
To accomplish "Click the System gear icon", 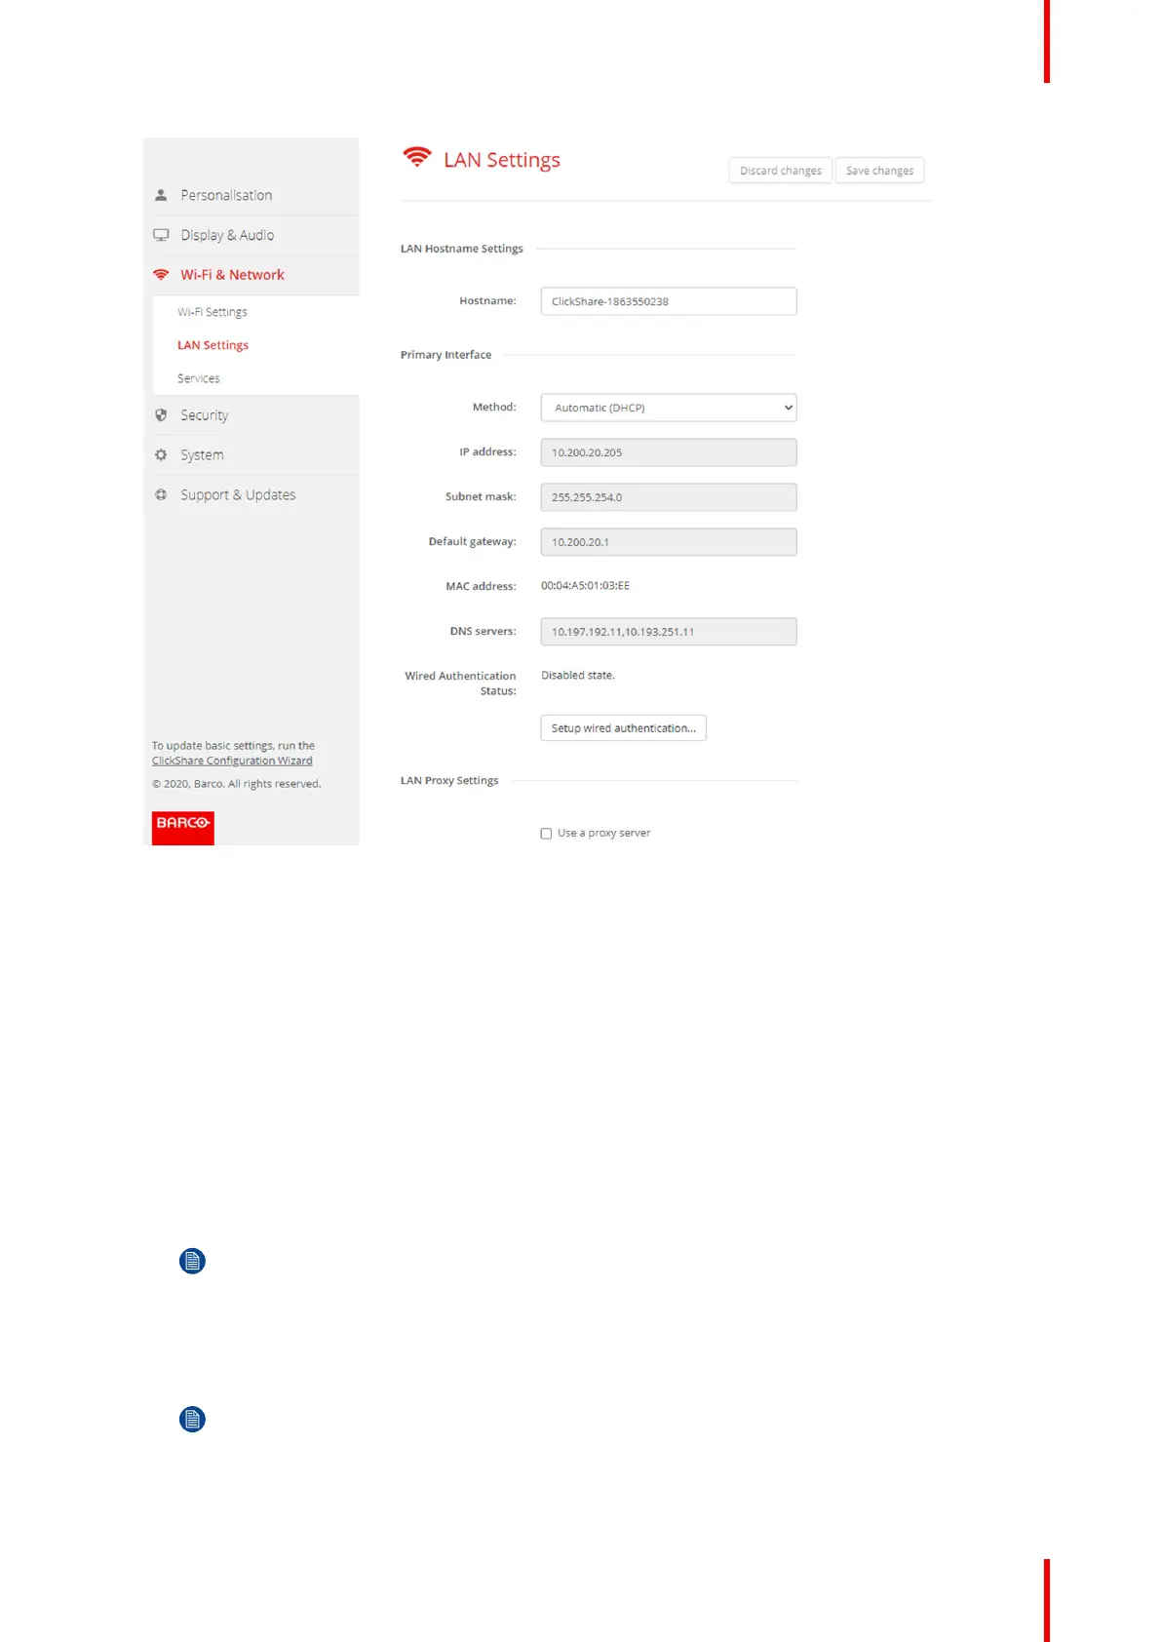I will (161, 455).
